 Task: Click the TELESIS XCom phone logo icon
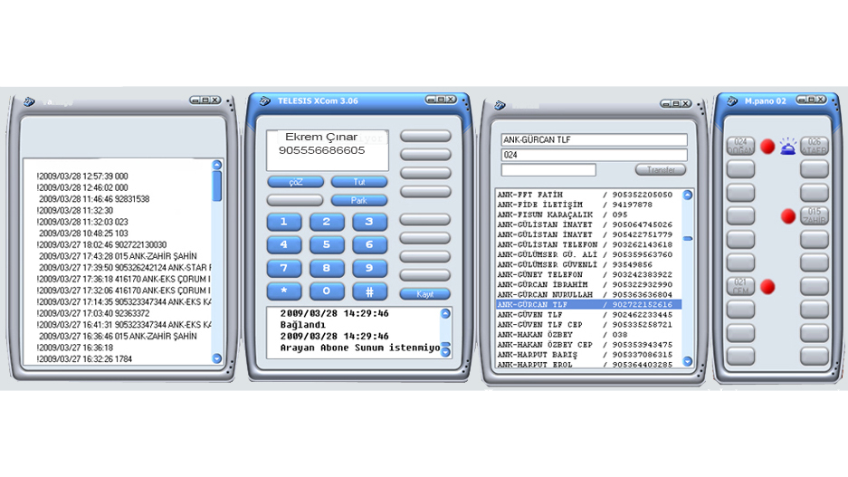point(266,100)
